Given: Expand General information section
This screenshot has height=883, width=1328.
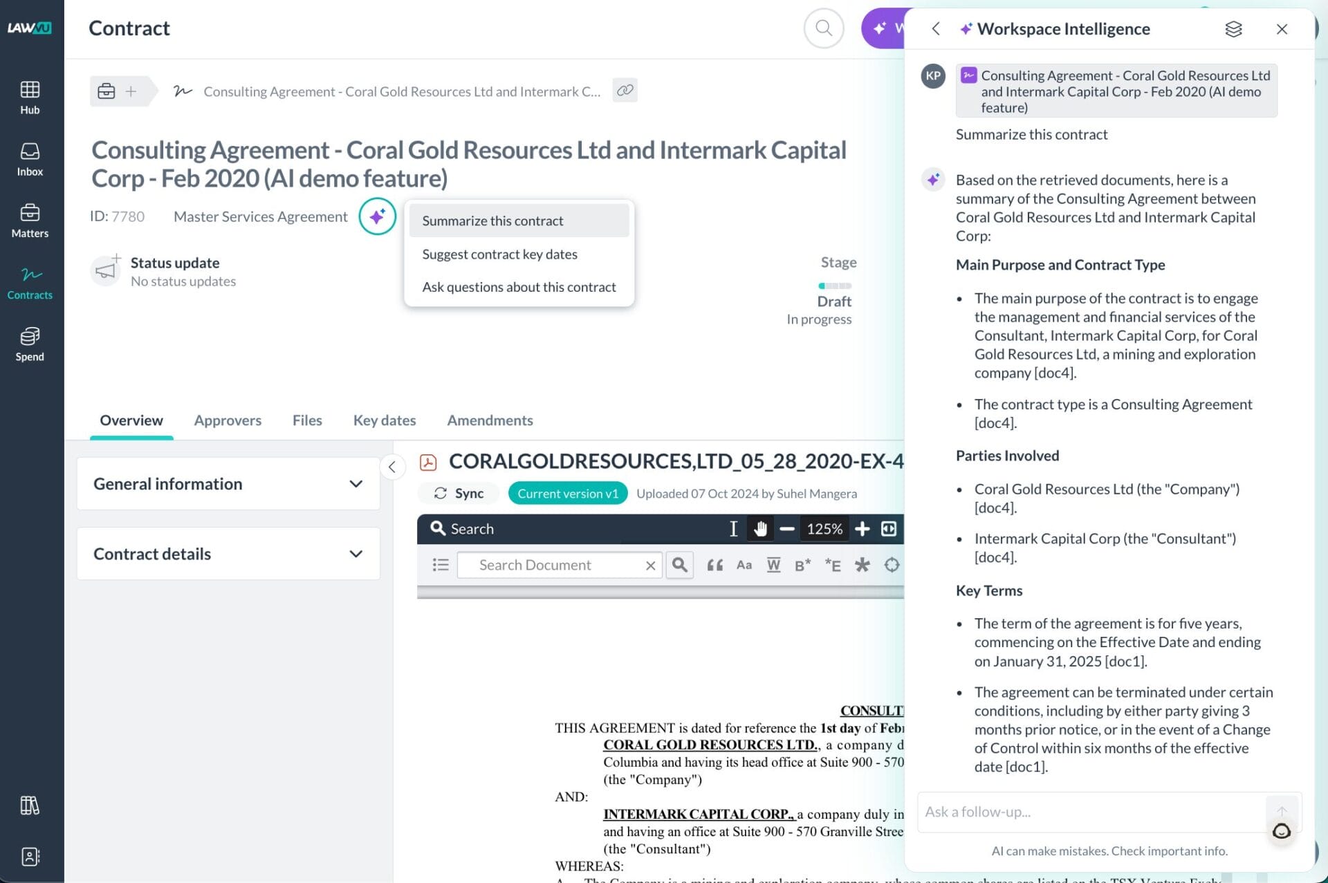Looking at the screenshot, I should point(228,484).
